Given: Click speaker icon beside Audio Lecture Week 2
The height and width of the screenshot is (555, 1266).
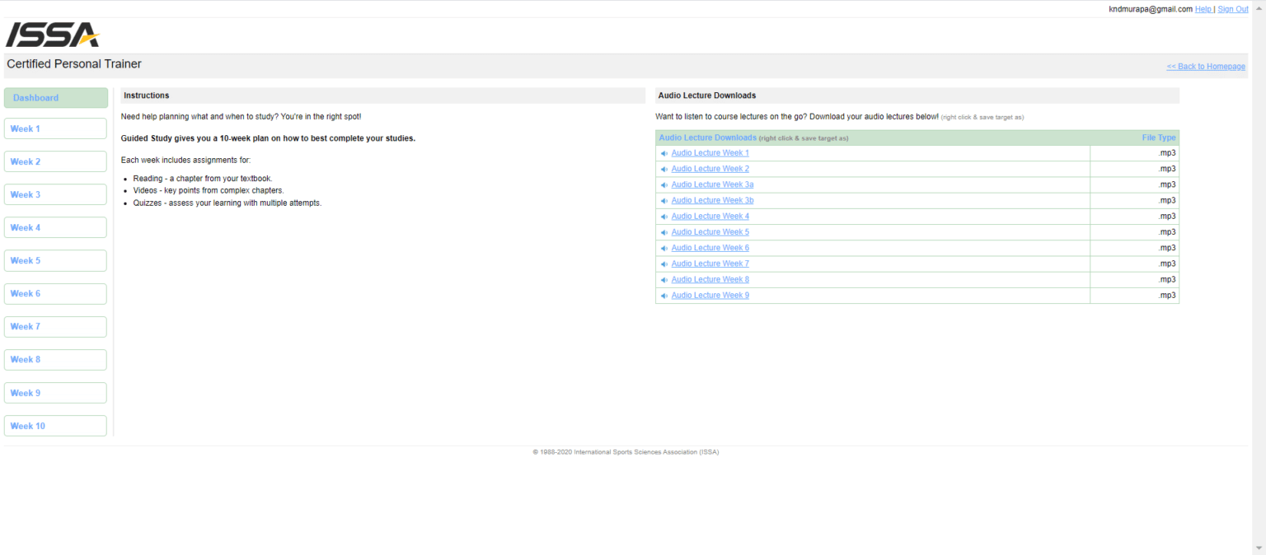Looking at the screenshot, I should point(664,169).
